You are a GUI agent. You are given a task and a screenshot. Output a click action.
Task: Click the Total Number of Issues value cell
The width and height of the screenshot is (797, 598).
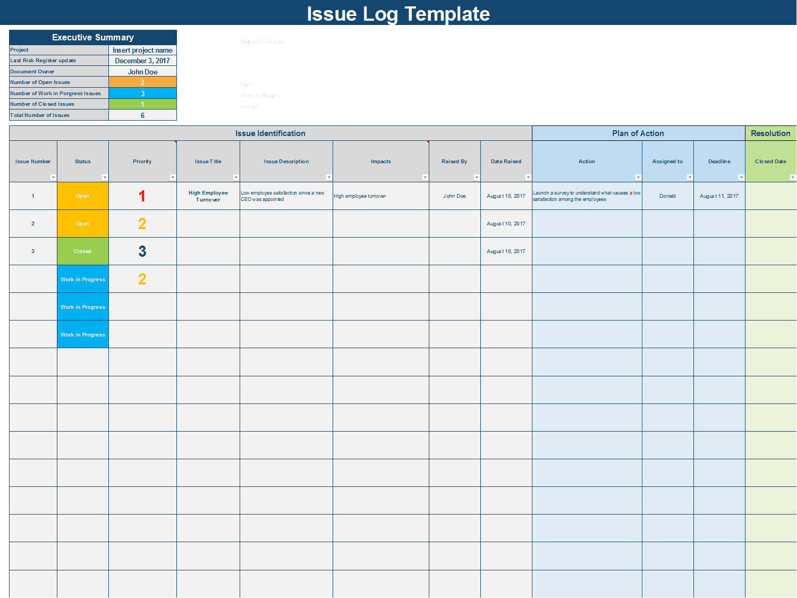point(142,115)
